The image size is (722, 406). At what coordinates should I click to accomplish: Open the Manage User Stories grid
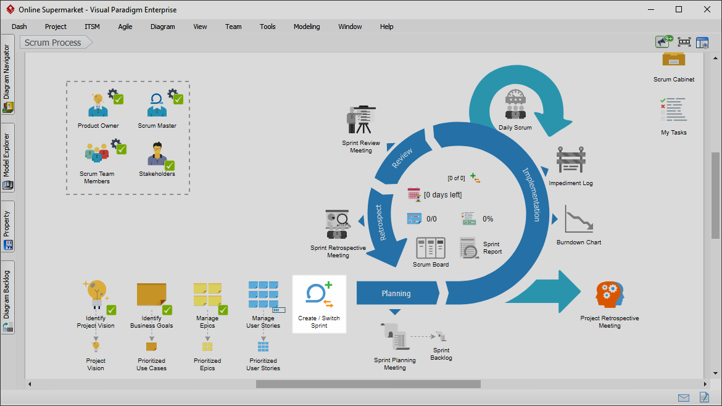(263, 294)
